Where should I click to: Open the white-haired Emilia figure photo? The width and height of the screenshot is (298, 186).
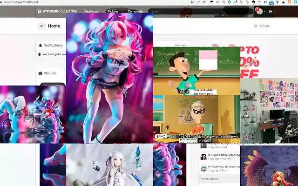coord(110,165)
